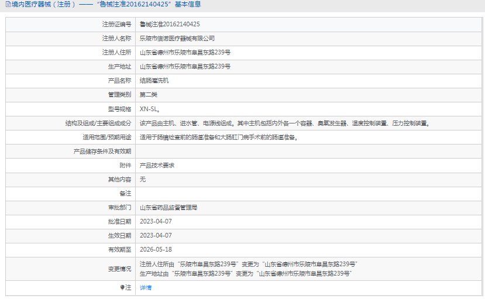Click the 适用范围/预期用途 label
Image resolution: width=485 pixels, height=299 pixels.
106,138
